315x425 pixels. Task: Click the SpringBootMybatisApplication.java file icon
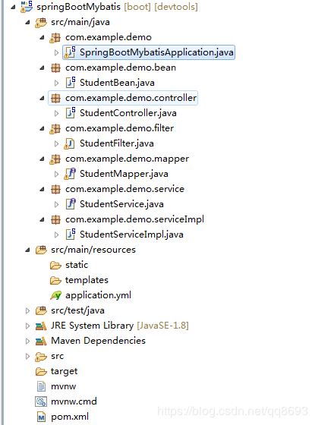point(70,52)
